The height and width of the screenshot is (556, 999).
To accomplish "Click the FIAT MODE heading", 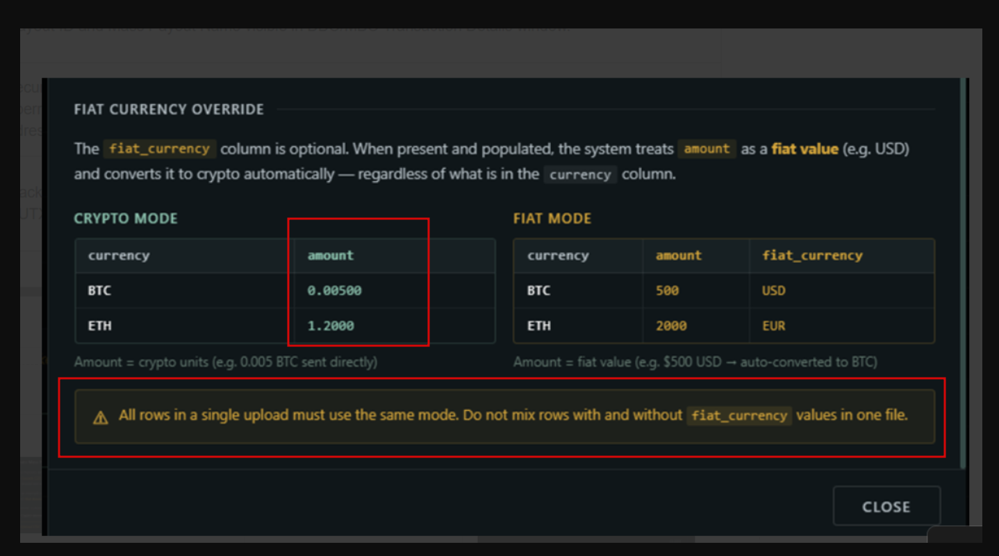I will 552,219.
